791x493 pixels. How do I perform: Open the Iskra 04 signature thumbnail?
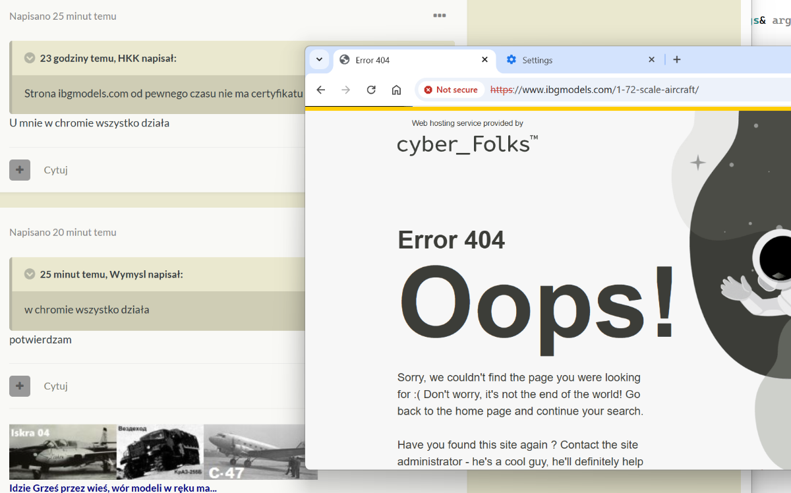pyautogui.click(x=63, y=451)
